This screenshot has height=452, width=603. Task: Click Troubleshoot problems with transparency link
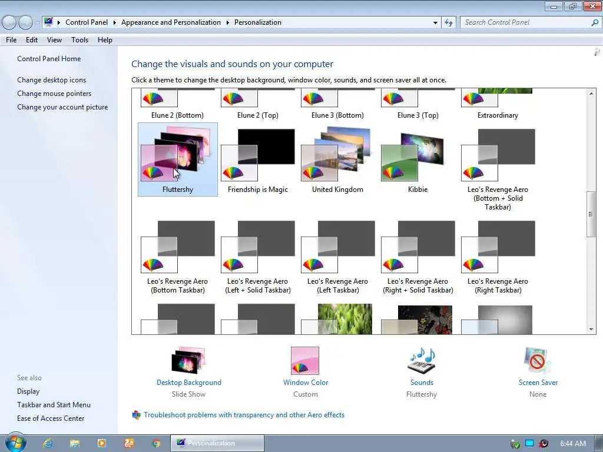244,415
